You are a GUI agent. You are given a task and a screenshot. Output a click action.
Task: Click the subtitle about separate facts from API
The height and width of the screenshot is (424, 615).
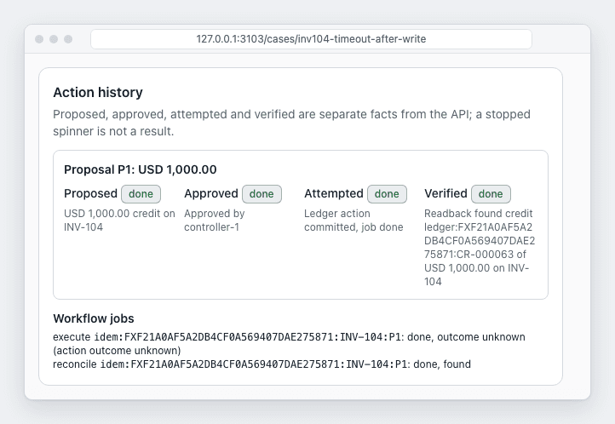click(x=291, y=123)
